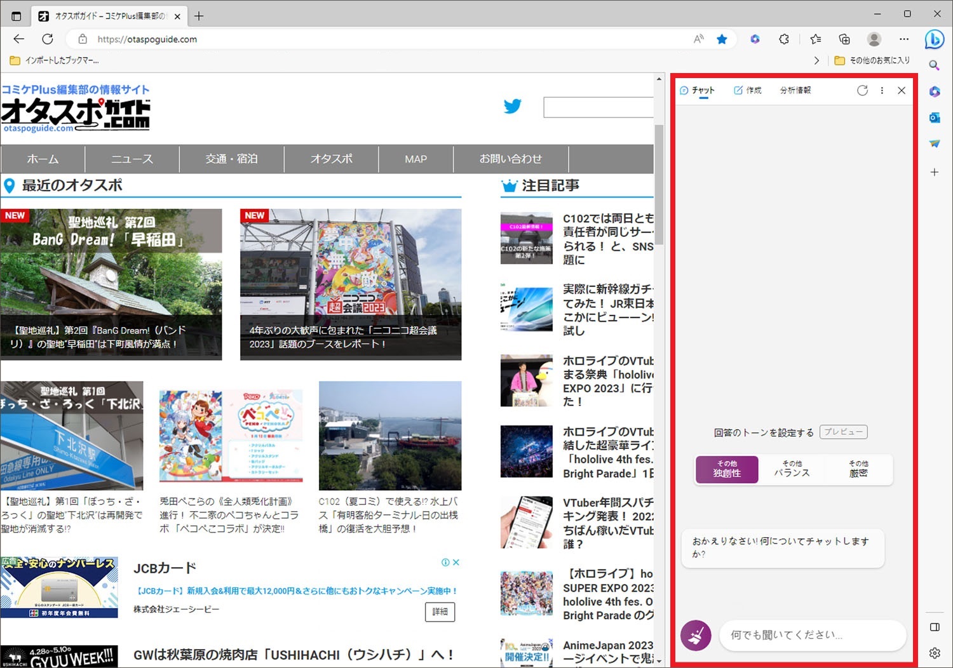Viewport: 953px width, 668px height.
Task: Click the Twitter bird icon on the site header
Action: 513,106
